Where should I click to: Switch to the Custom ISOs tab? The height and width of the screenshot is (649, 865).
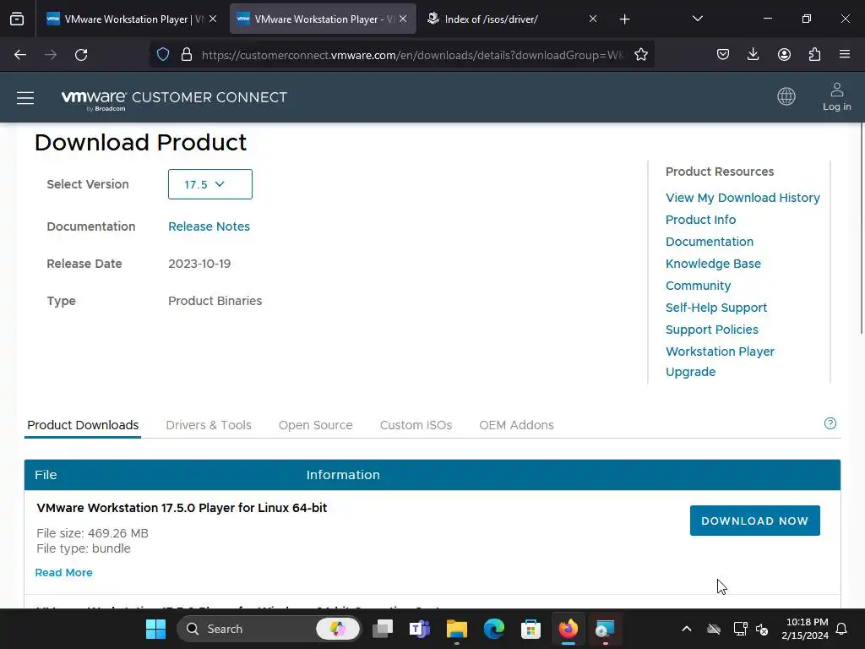pyautogui.click(x=416, y=425)
